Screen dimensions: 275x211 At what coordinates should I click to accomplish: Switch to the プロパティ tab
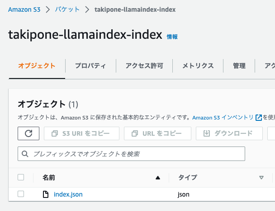click(x=90, y=66)
